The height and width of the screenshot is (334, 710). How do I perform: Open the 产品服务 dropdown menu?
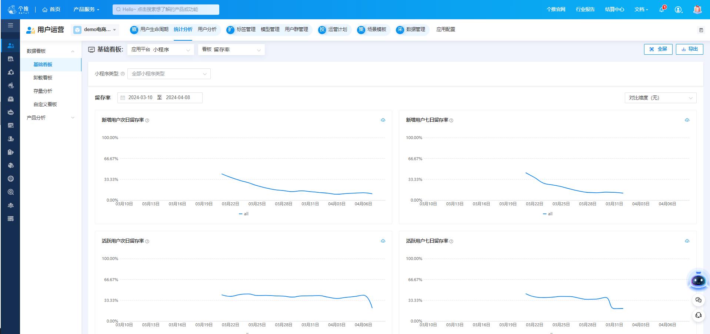[86, 9]
